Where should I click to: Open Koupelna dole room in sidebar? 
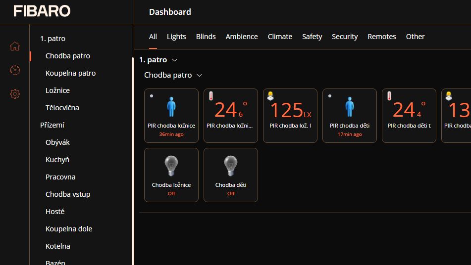pyautogui.click(x=69, y=229)
